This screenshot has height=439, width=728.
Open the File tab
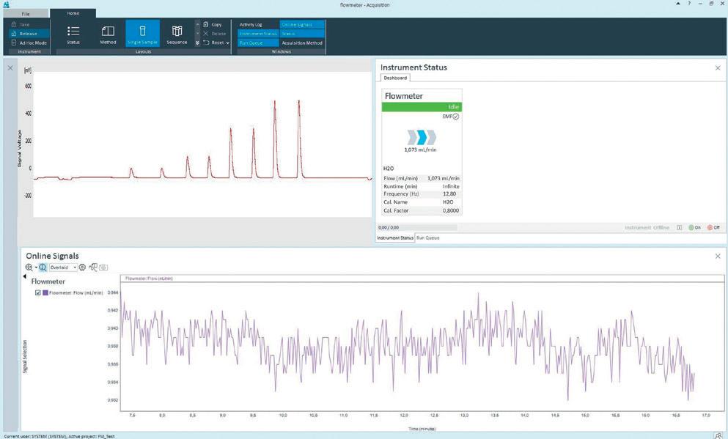coord(26,13)
